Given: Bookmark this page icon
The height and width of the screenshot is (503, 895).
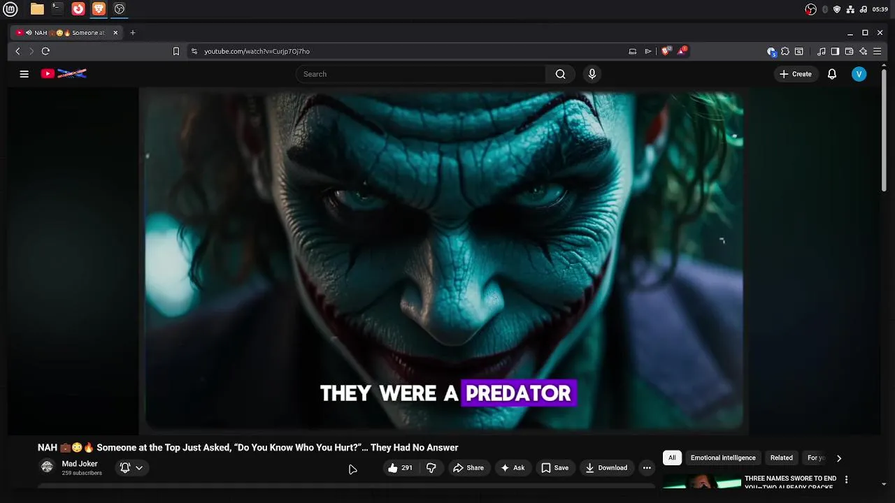Looking at the screenshot, I should 176,51.
